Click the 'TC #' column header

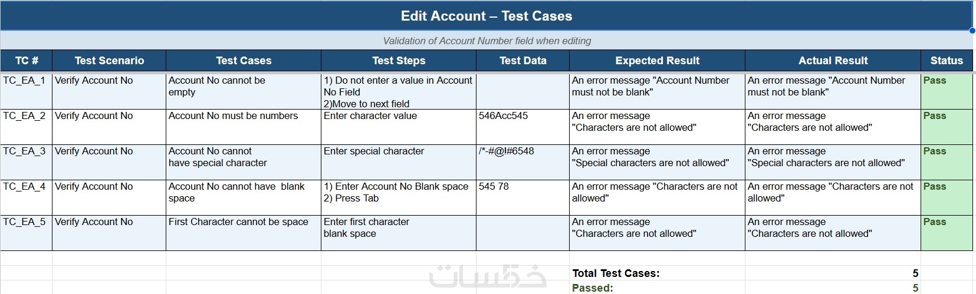point(27,60)
